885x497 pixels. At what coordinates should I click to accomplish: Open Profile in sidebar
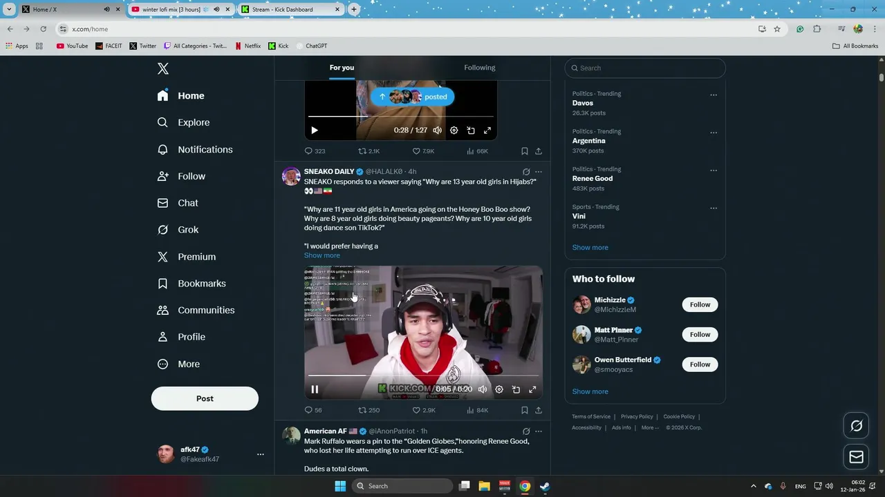(181, 337)
